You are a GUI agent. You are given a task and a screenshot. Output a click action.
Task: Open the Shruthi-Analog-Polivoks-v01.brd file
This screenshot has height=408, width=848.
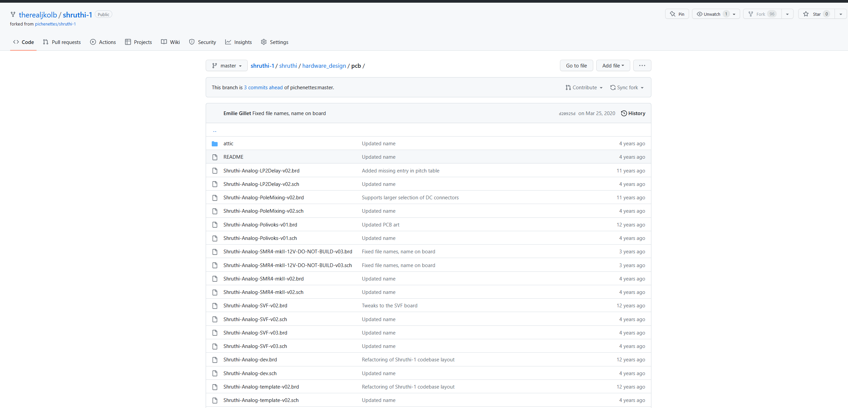(x=260, y=225)
